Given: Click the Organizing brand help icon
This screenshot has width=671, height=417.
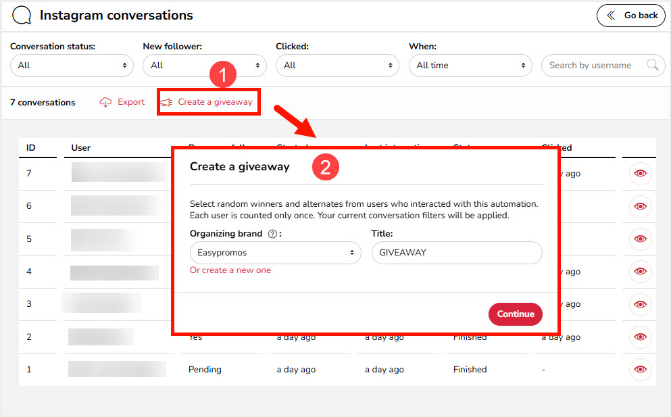Looking at the screenshot, I should point(272,234).
